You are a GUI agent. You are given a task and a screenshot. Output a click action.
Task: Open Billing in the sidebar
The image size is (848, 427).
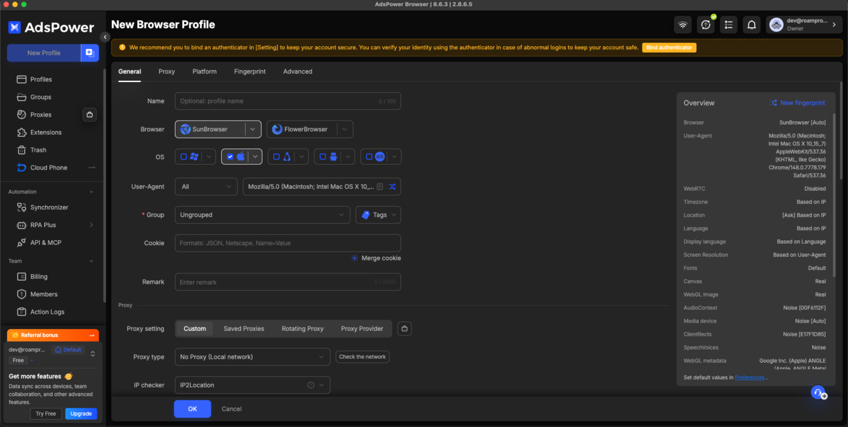click(x=39, y=277)
